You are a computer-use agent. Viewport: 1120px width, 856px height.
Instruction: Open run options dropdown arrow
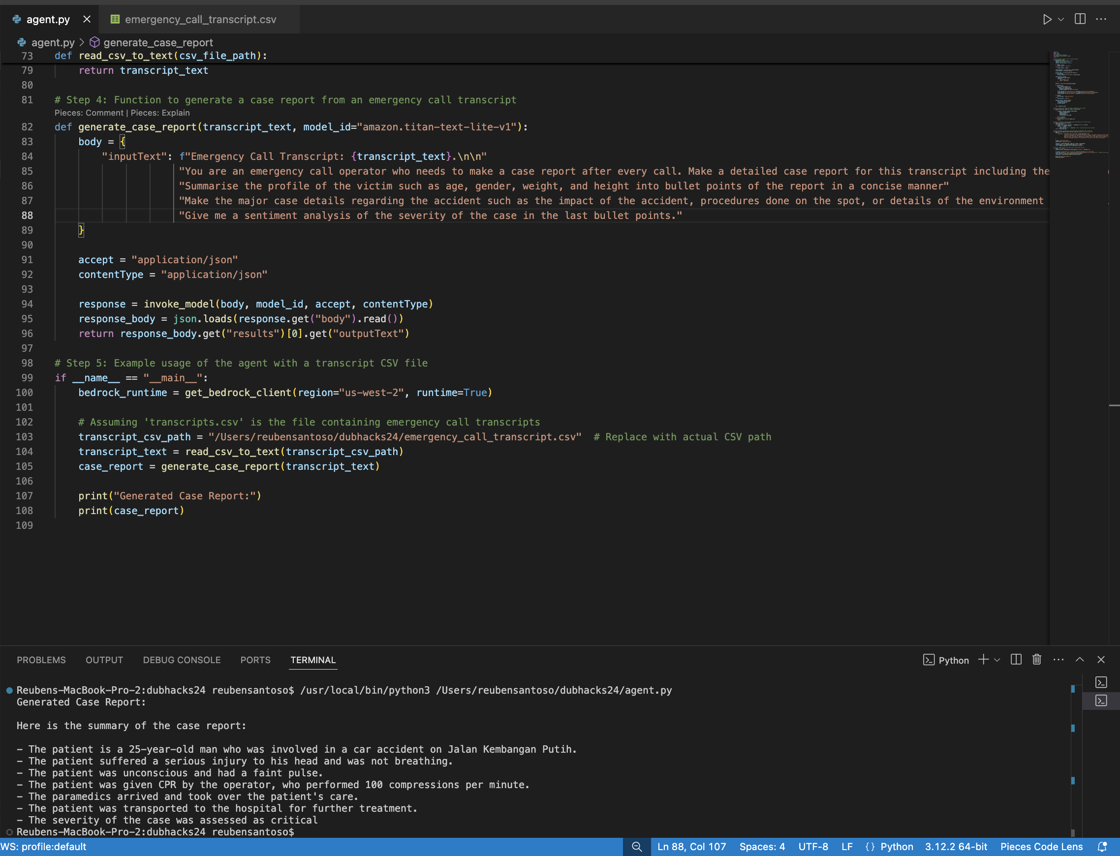1060,19
